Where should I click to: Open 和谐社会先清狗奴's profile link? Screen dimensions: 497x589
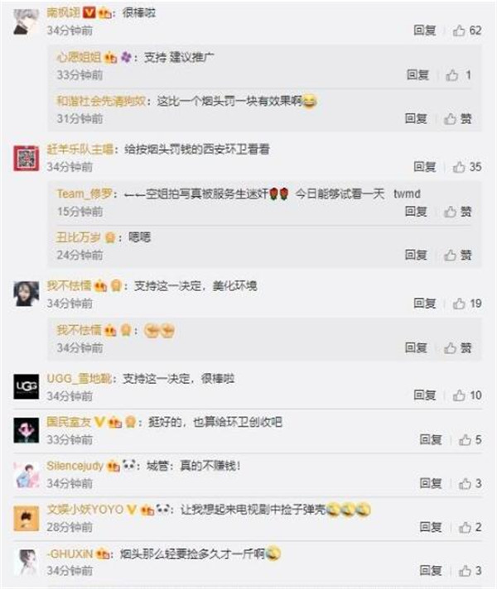[101, 101]
